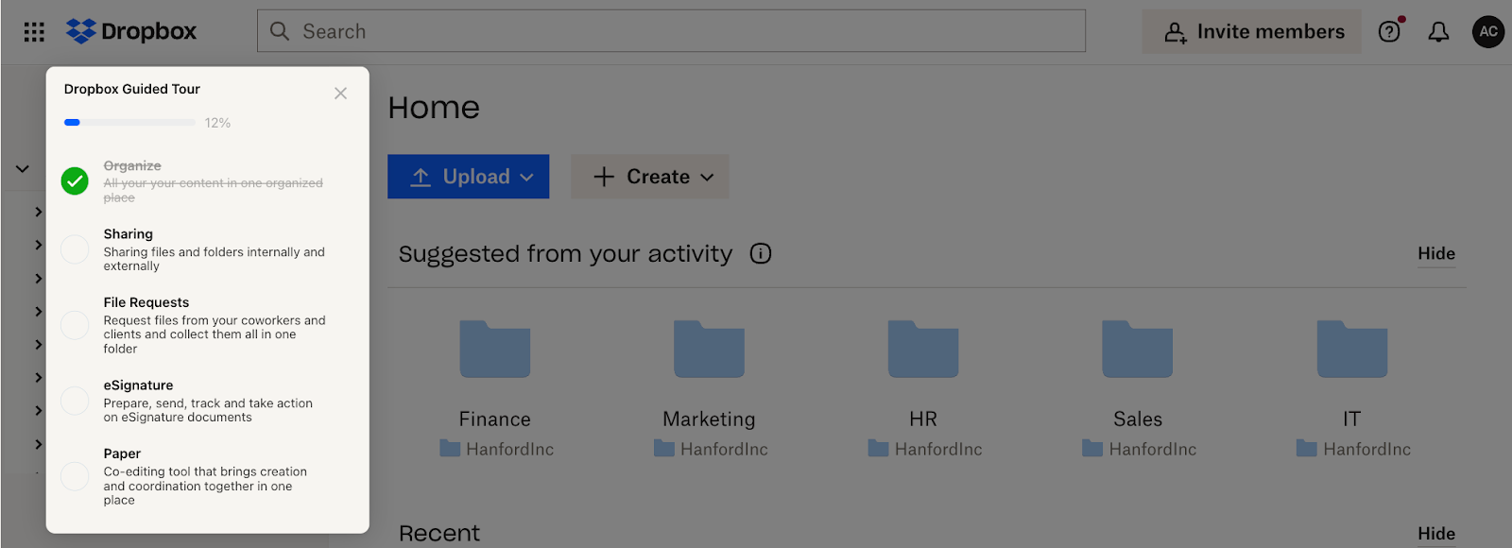Screen dimensions: 1512x548
Task: Focus the Search input field
Action: pyautogui.click(x=671, y=31)
